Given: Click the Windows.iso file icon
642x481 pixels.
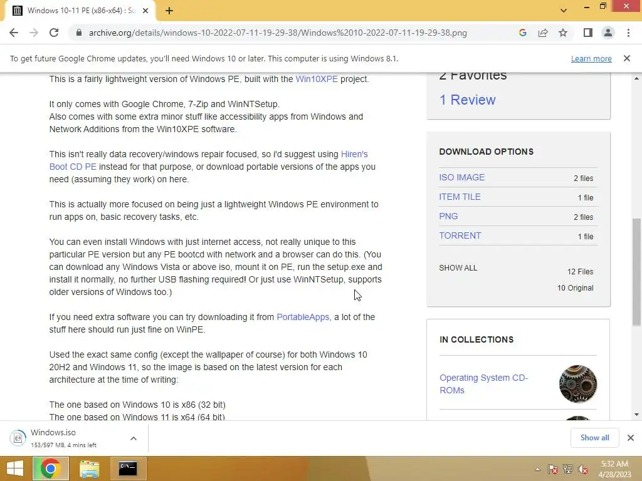Looking at the screenshot, I should click(x=18, y=438).
